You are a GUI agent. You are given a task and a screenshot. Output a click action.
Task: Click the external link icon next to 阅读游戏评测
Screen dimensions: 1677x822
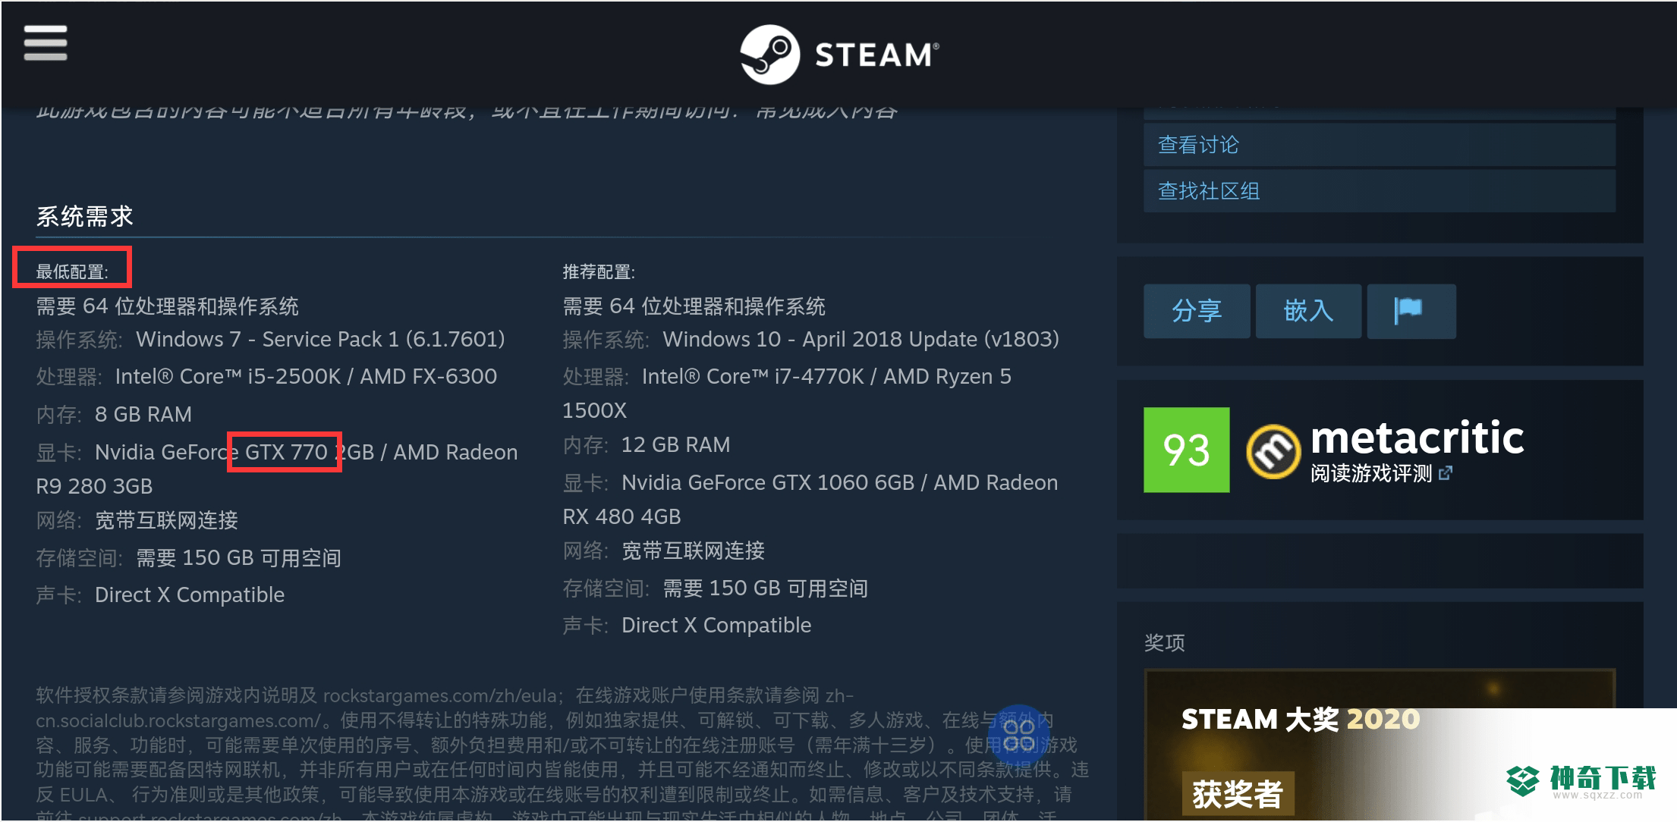(1446, 473)
